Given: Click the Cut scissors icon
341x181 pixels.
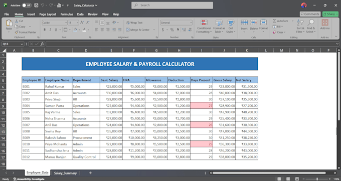Looking at the screenshot, I should (17, 21).
